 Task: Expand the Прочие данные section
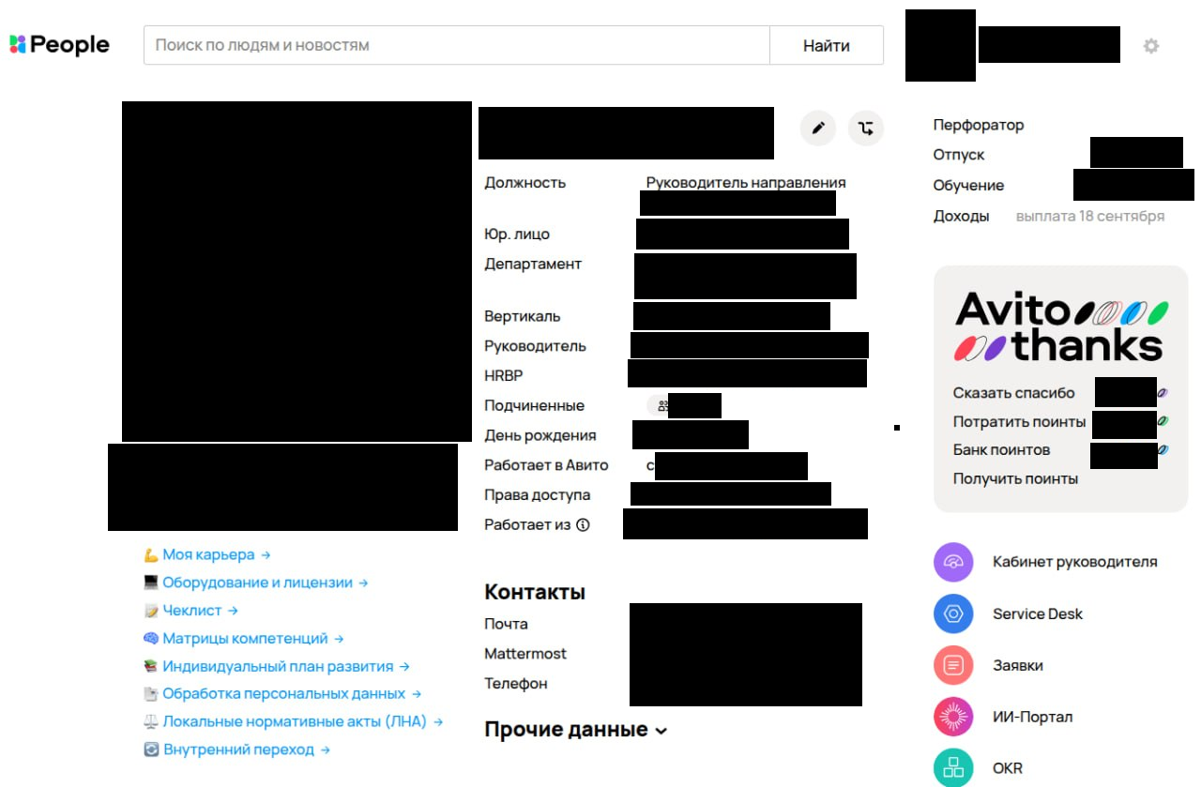(575, 730)
